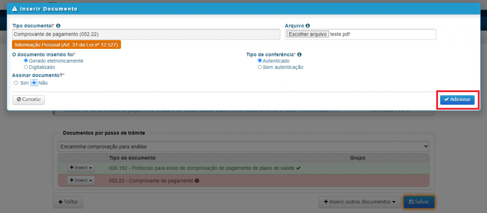The image size is (487, 213).
Task: Choose Autenticado conference type
Action: pyautogui.click(x=260, y=61)
